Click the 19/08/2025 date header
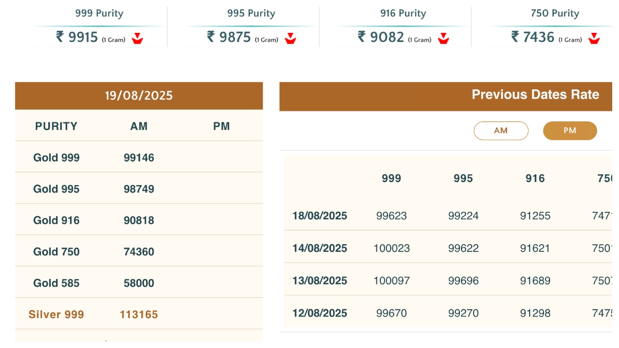619x348 pixels. [139, 96]
